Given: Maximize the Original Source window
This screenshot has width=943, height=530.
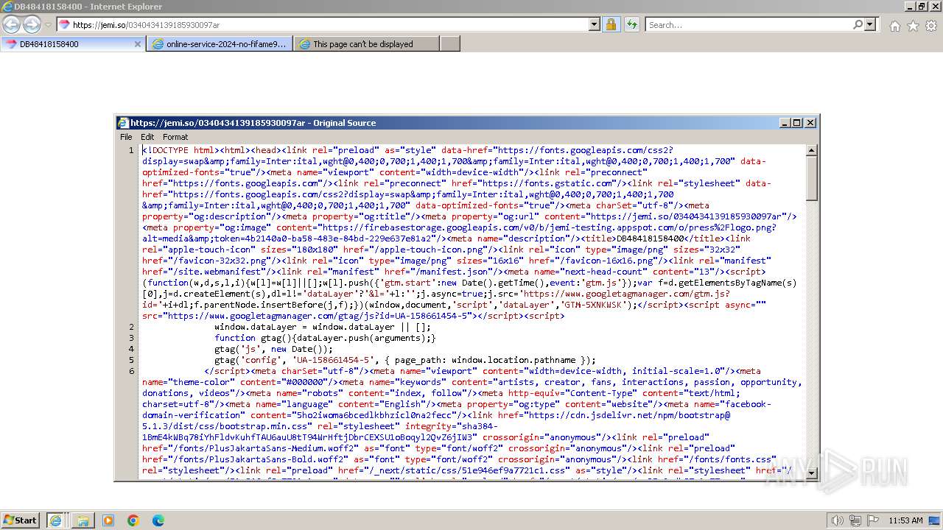Looking at the screenshot, I should tap(797, 123).
